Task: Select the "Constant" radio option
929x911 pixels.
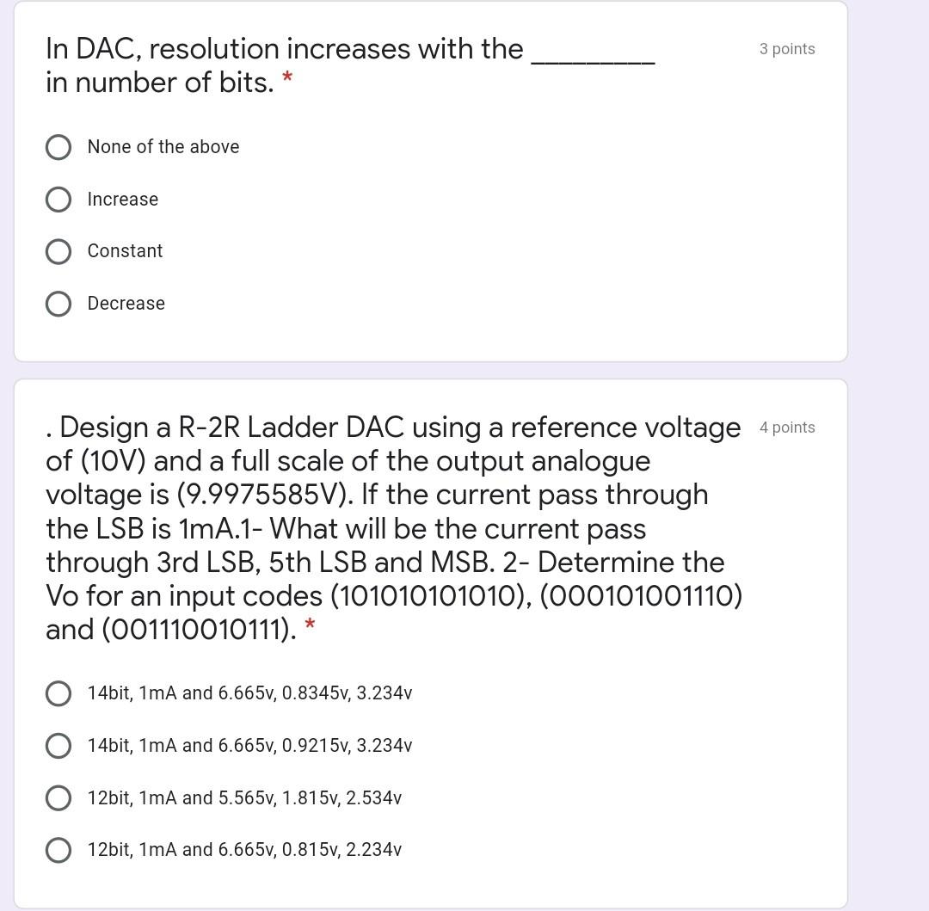Action: [58, 251]
